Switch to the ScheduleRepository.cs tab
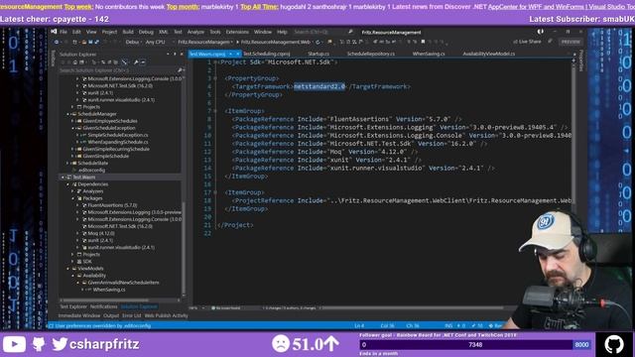The width and height of the screenshot is (635, 357). tap(370, 54)
